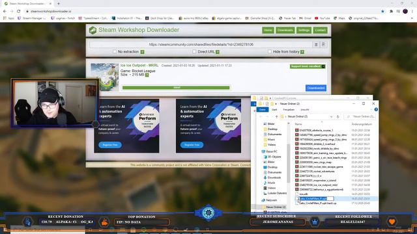Image resolution: width=417 pixels, height=234 pixels.
Task: Refresh the Neuer Ordner (2) Explorer view
Action: [x=338, y=116]
